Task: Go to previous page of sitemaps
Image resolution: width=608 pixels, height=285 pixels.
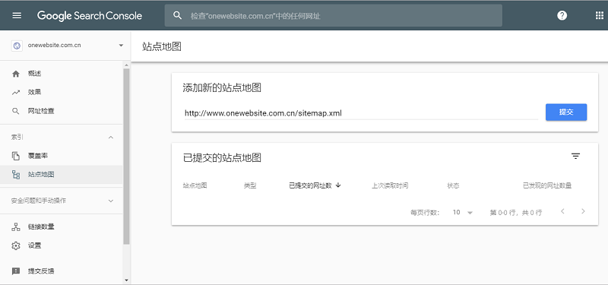Action: point(562,211)
